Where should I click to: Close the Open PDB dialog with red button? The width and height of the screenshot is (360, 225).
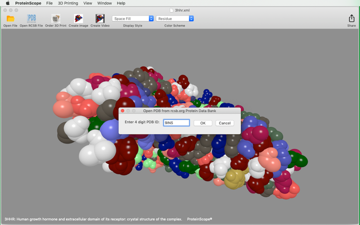[x=122, y=111]
